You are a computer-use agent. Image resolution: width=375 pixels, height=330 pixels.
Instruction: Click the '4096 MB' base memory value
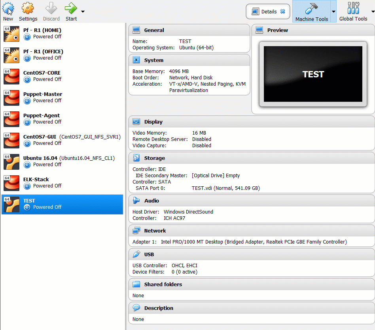pos(179,71)
